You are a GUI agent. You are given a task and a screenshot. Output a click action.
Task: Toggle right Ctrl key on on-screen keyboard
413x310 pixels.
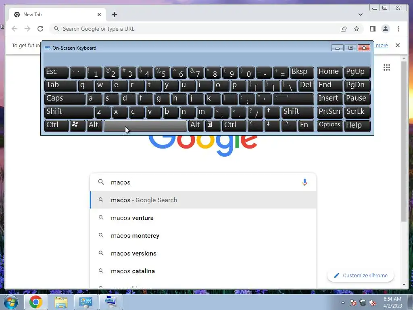tap(234, 126)
